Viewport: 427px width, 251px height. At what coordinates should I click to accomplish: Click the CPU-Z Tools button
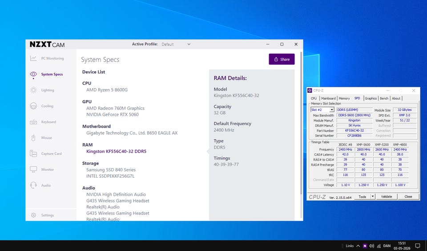(x=362, y=197)
